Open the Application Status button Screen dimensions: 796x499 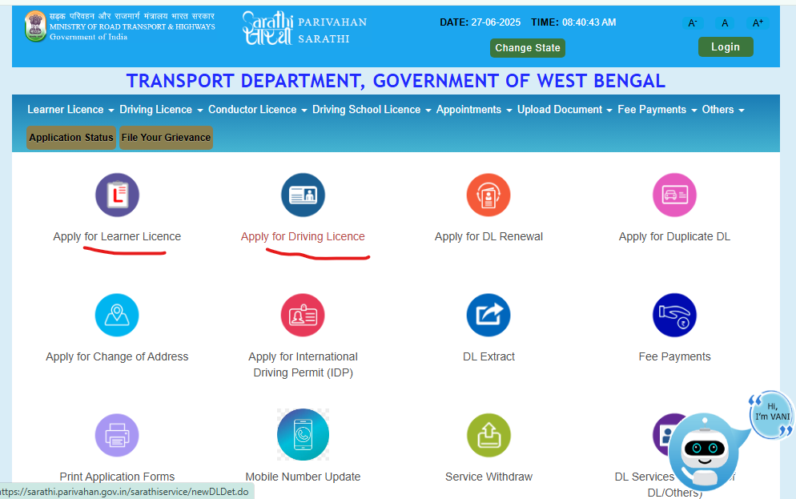(71, 138)
